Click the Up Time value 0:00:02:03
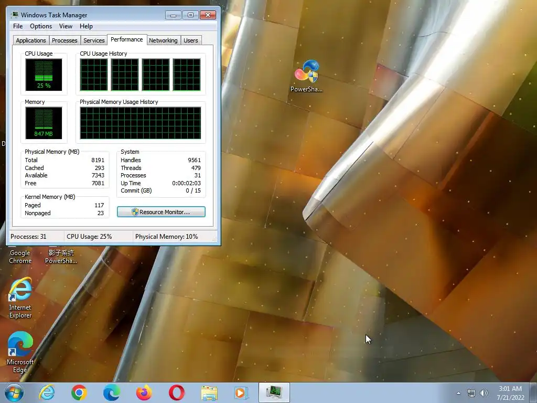 point(186,183)
